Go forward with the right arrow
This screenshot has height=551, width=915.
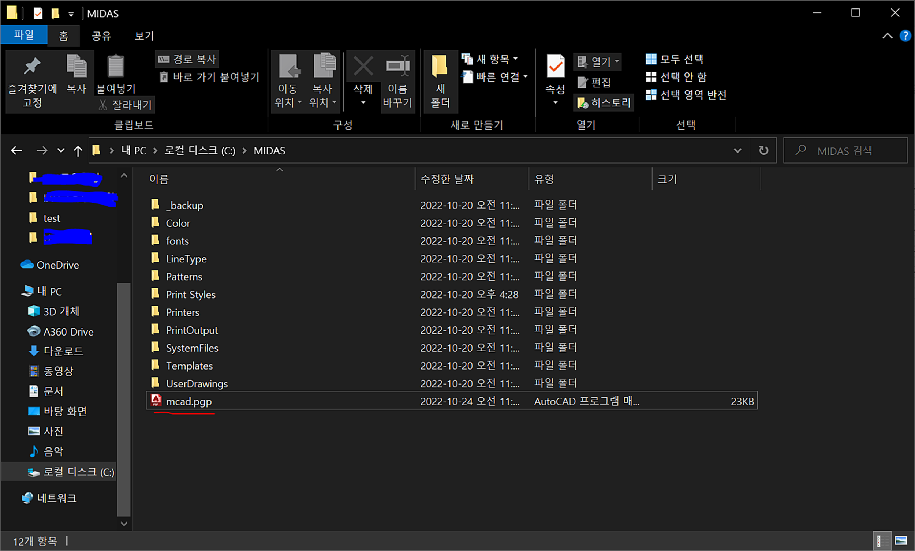coord(42,150)
